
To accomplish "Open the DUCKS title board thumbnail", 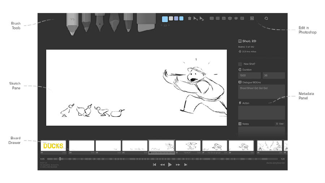I will click(x=53, y=146).
